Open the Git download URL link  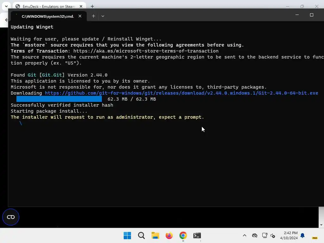click(x=181, y=93)
